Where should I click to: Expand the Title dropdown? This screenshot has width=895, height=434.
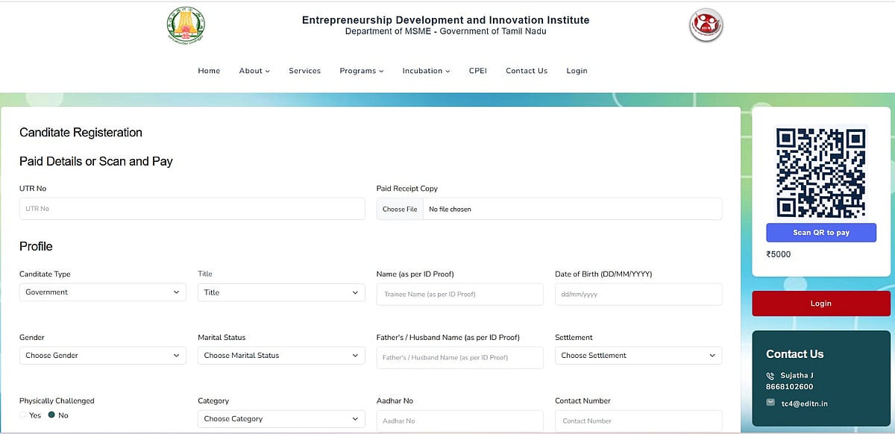point(281,292)
